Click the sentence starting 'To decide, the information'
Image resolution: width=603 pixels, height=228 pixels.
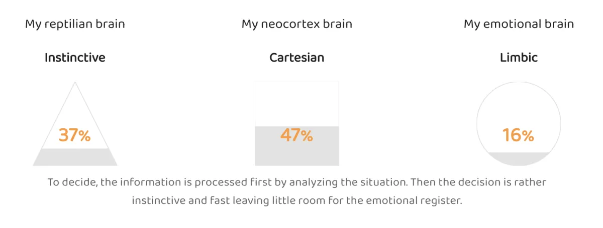coord(297,182)
